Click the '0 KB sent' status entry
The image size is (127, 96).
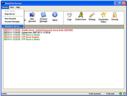coord(110,94)
